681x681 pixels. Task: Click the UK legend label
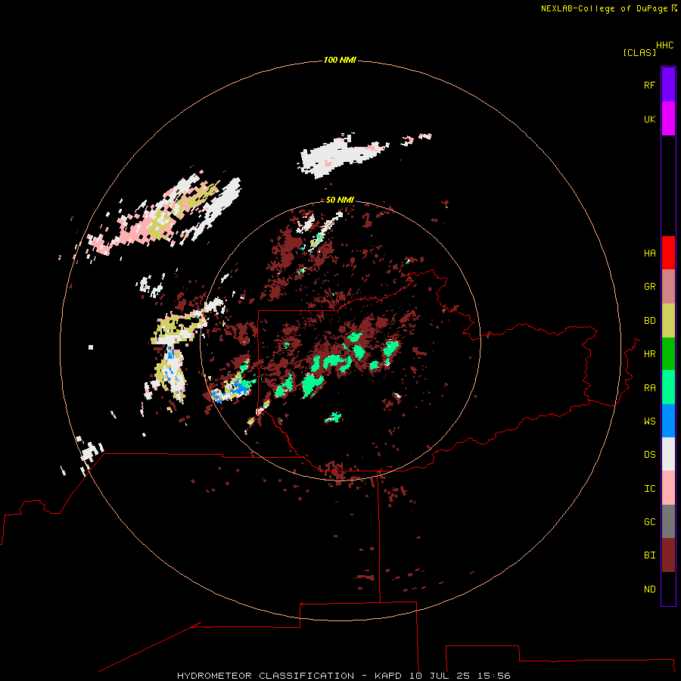point(649,119)
